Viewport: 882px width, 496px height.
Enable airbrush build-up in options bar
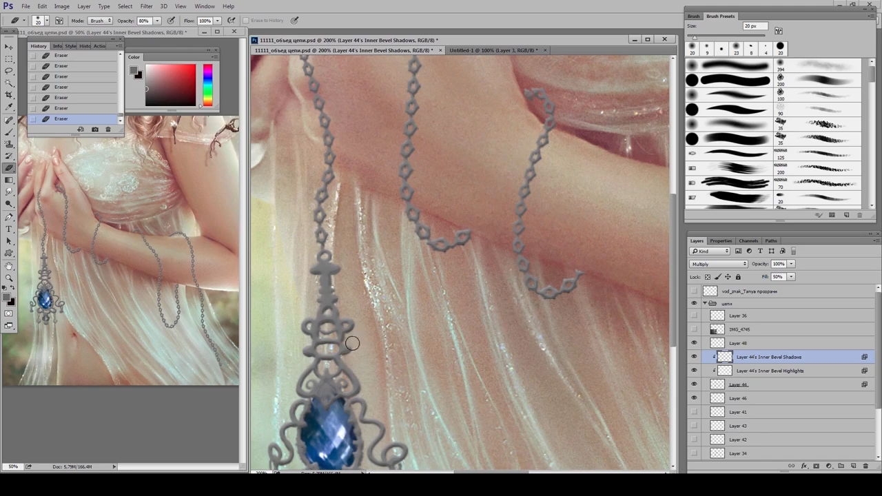[231, 21]
